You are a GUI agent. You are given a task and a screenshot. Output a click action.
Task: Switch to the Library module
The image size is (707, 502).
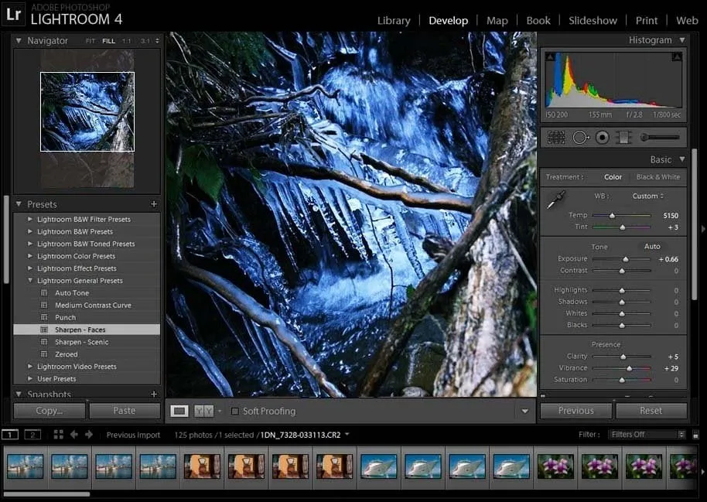coord(394,21)
